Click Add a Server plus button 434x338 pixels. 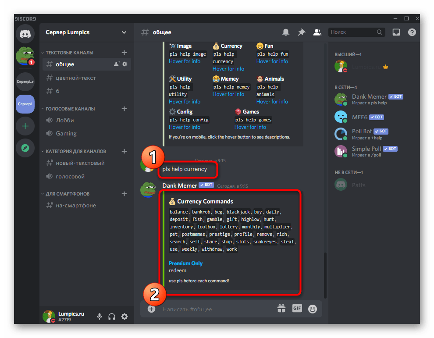tap(25, 126)
